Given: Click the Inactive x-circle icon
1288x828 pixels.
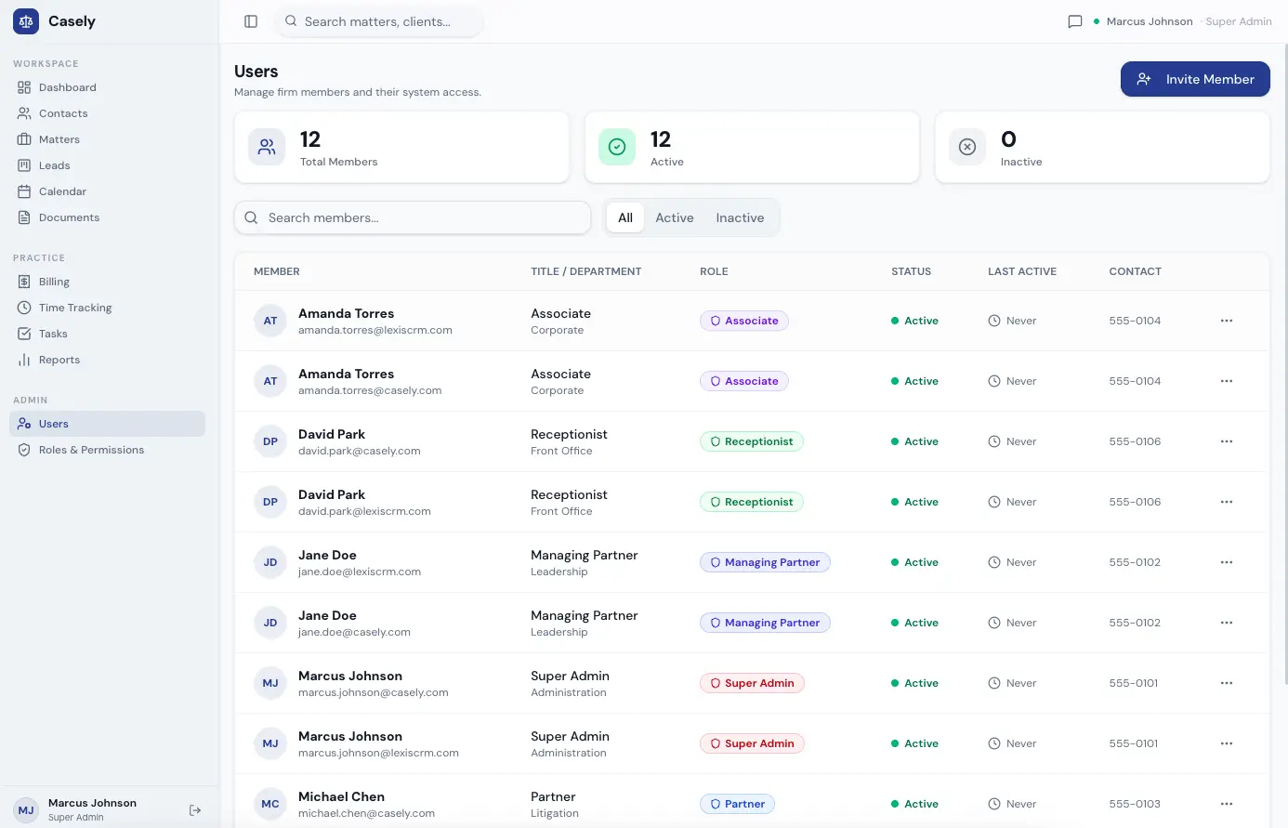Looking at the screenshot, I should (967, 147).
